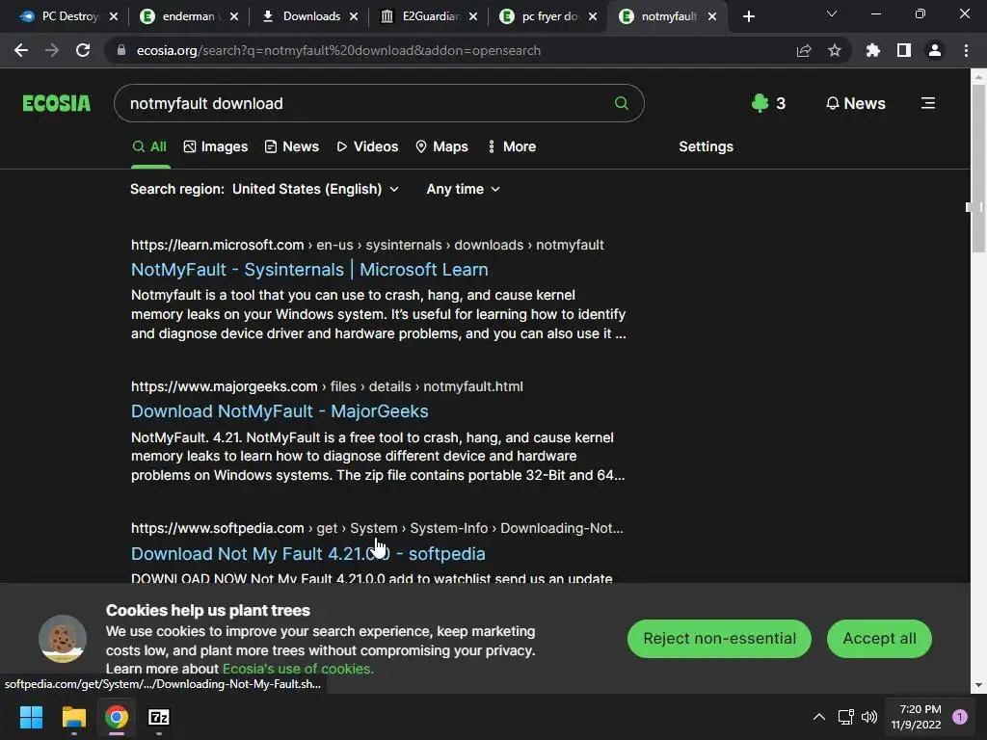Go back to the previous page
Image resolution: width=987 pixels, height=740 pixels.
pos(21,50)
